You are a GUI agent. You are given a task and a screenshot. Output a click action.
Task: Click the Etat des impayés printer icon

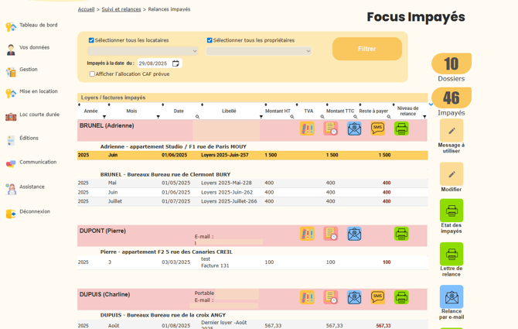pyautogui.click(x=452, y=211)
